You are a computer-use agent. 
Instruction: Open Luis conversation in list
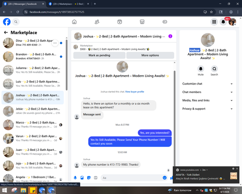point(32,84)
